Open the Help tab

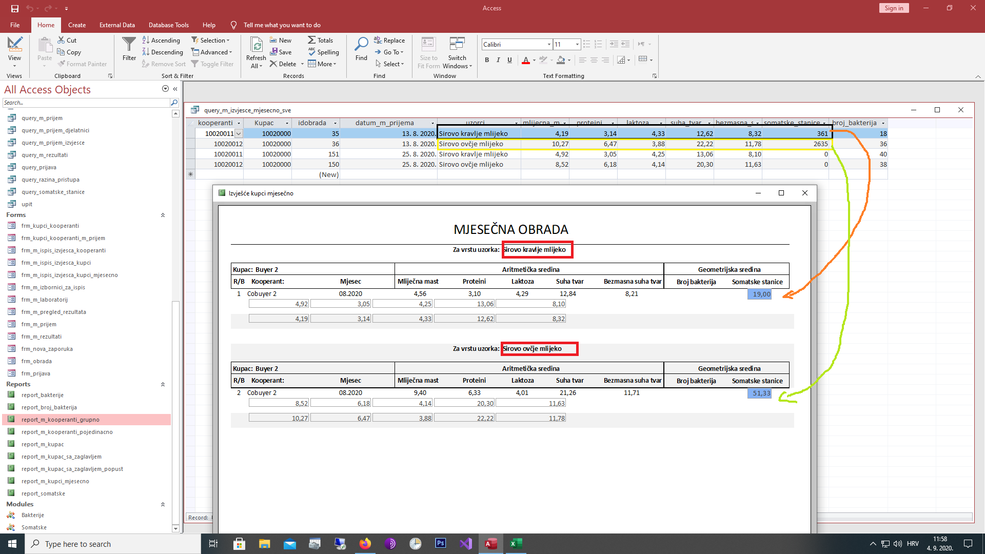(209, 25)
